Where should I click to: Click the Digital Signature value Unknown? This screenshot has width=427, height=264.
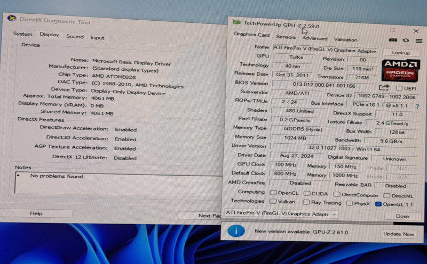[394, 159]
